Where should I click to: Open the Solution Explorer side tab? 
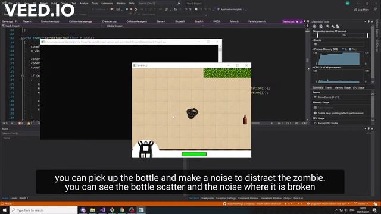coord(377,29)
